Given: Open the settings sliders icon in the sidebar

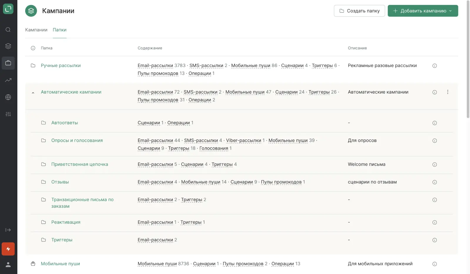Looking at the screenshot, I should click(x=8, y=114).
